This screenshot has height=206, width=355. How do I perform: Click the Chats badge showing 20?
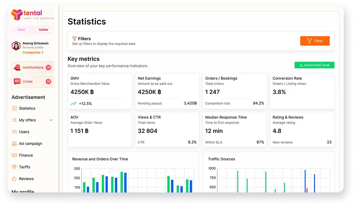click(x=48, y=81)
